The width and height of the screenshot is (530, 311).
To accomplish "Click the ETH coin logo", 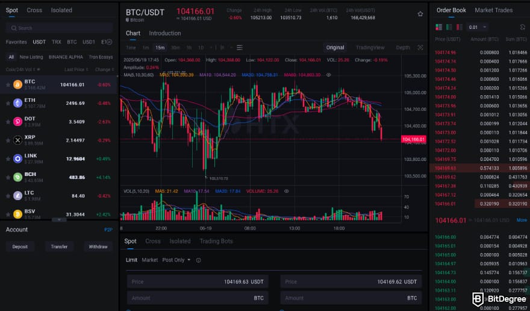I will coord(17,103).
